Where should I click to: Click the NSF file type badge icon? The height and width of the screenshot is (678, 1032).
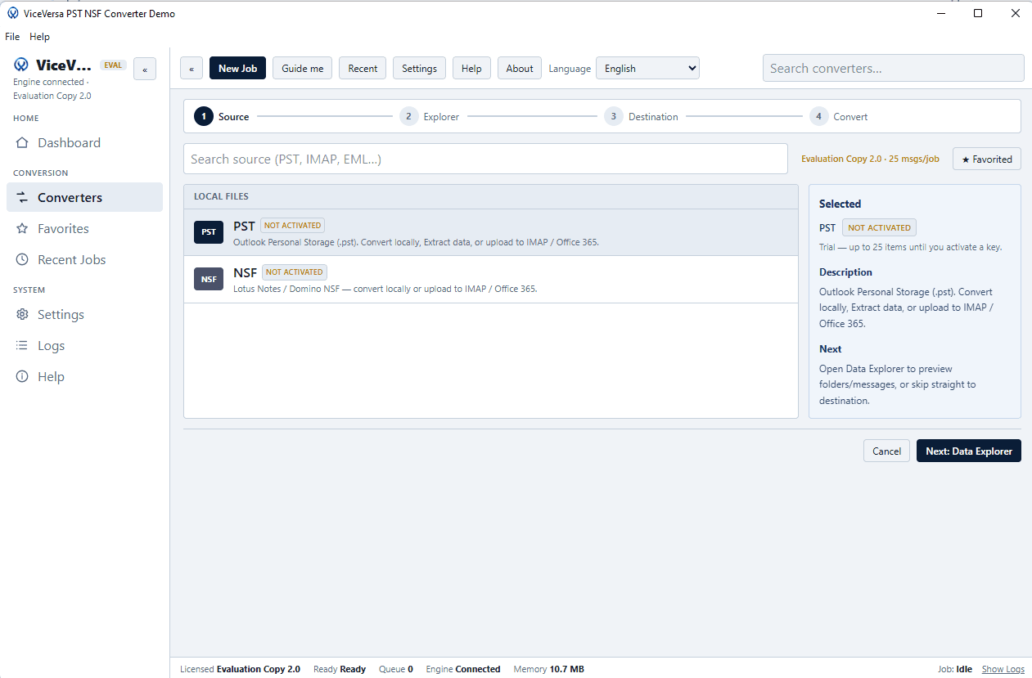209,279
